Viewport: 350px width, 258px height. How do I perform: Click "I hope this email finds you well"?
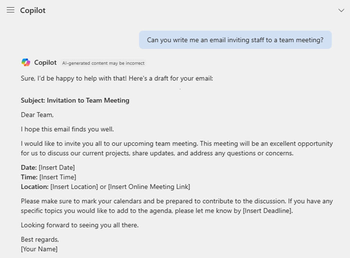pos(67,129)
